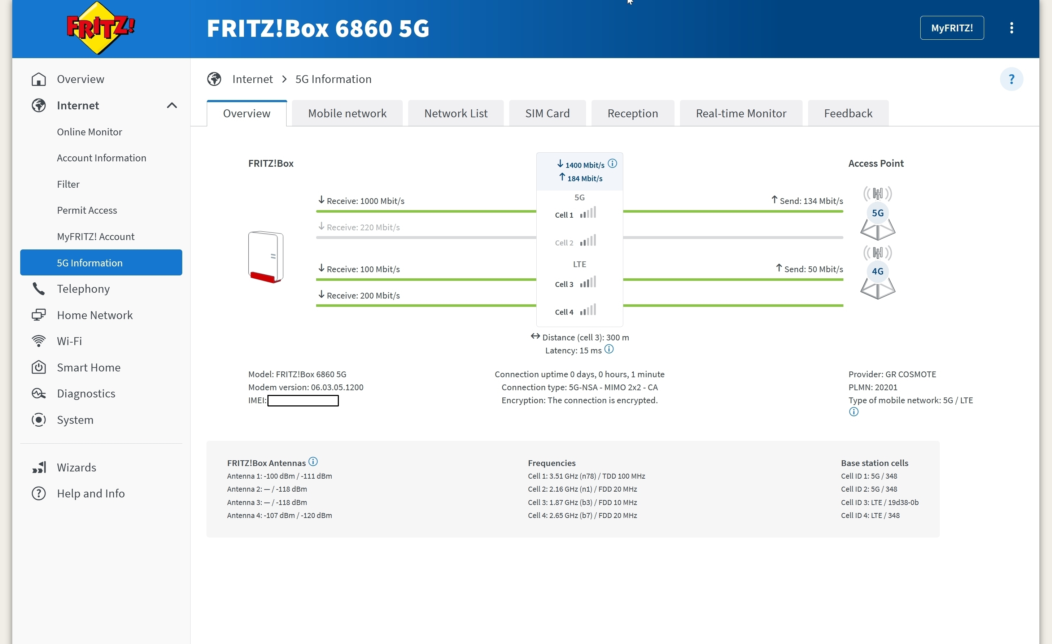
Task: Click the Send: 134 Mbit/s label
Action: [x=807, y=201]
